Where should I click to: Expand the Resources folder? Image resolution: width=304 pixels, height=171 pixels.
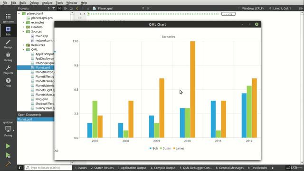23,45
